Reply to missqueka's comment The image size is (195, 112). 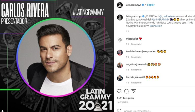136,44
